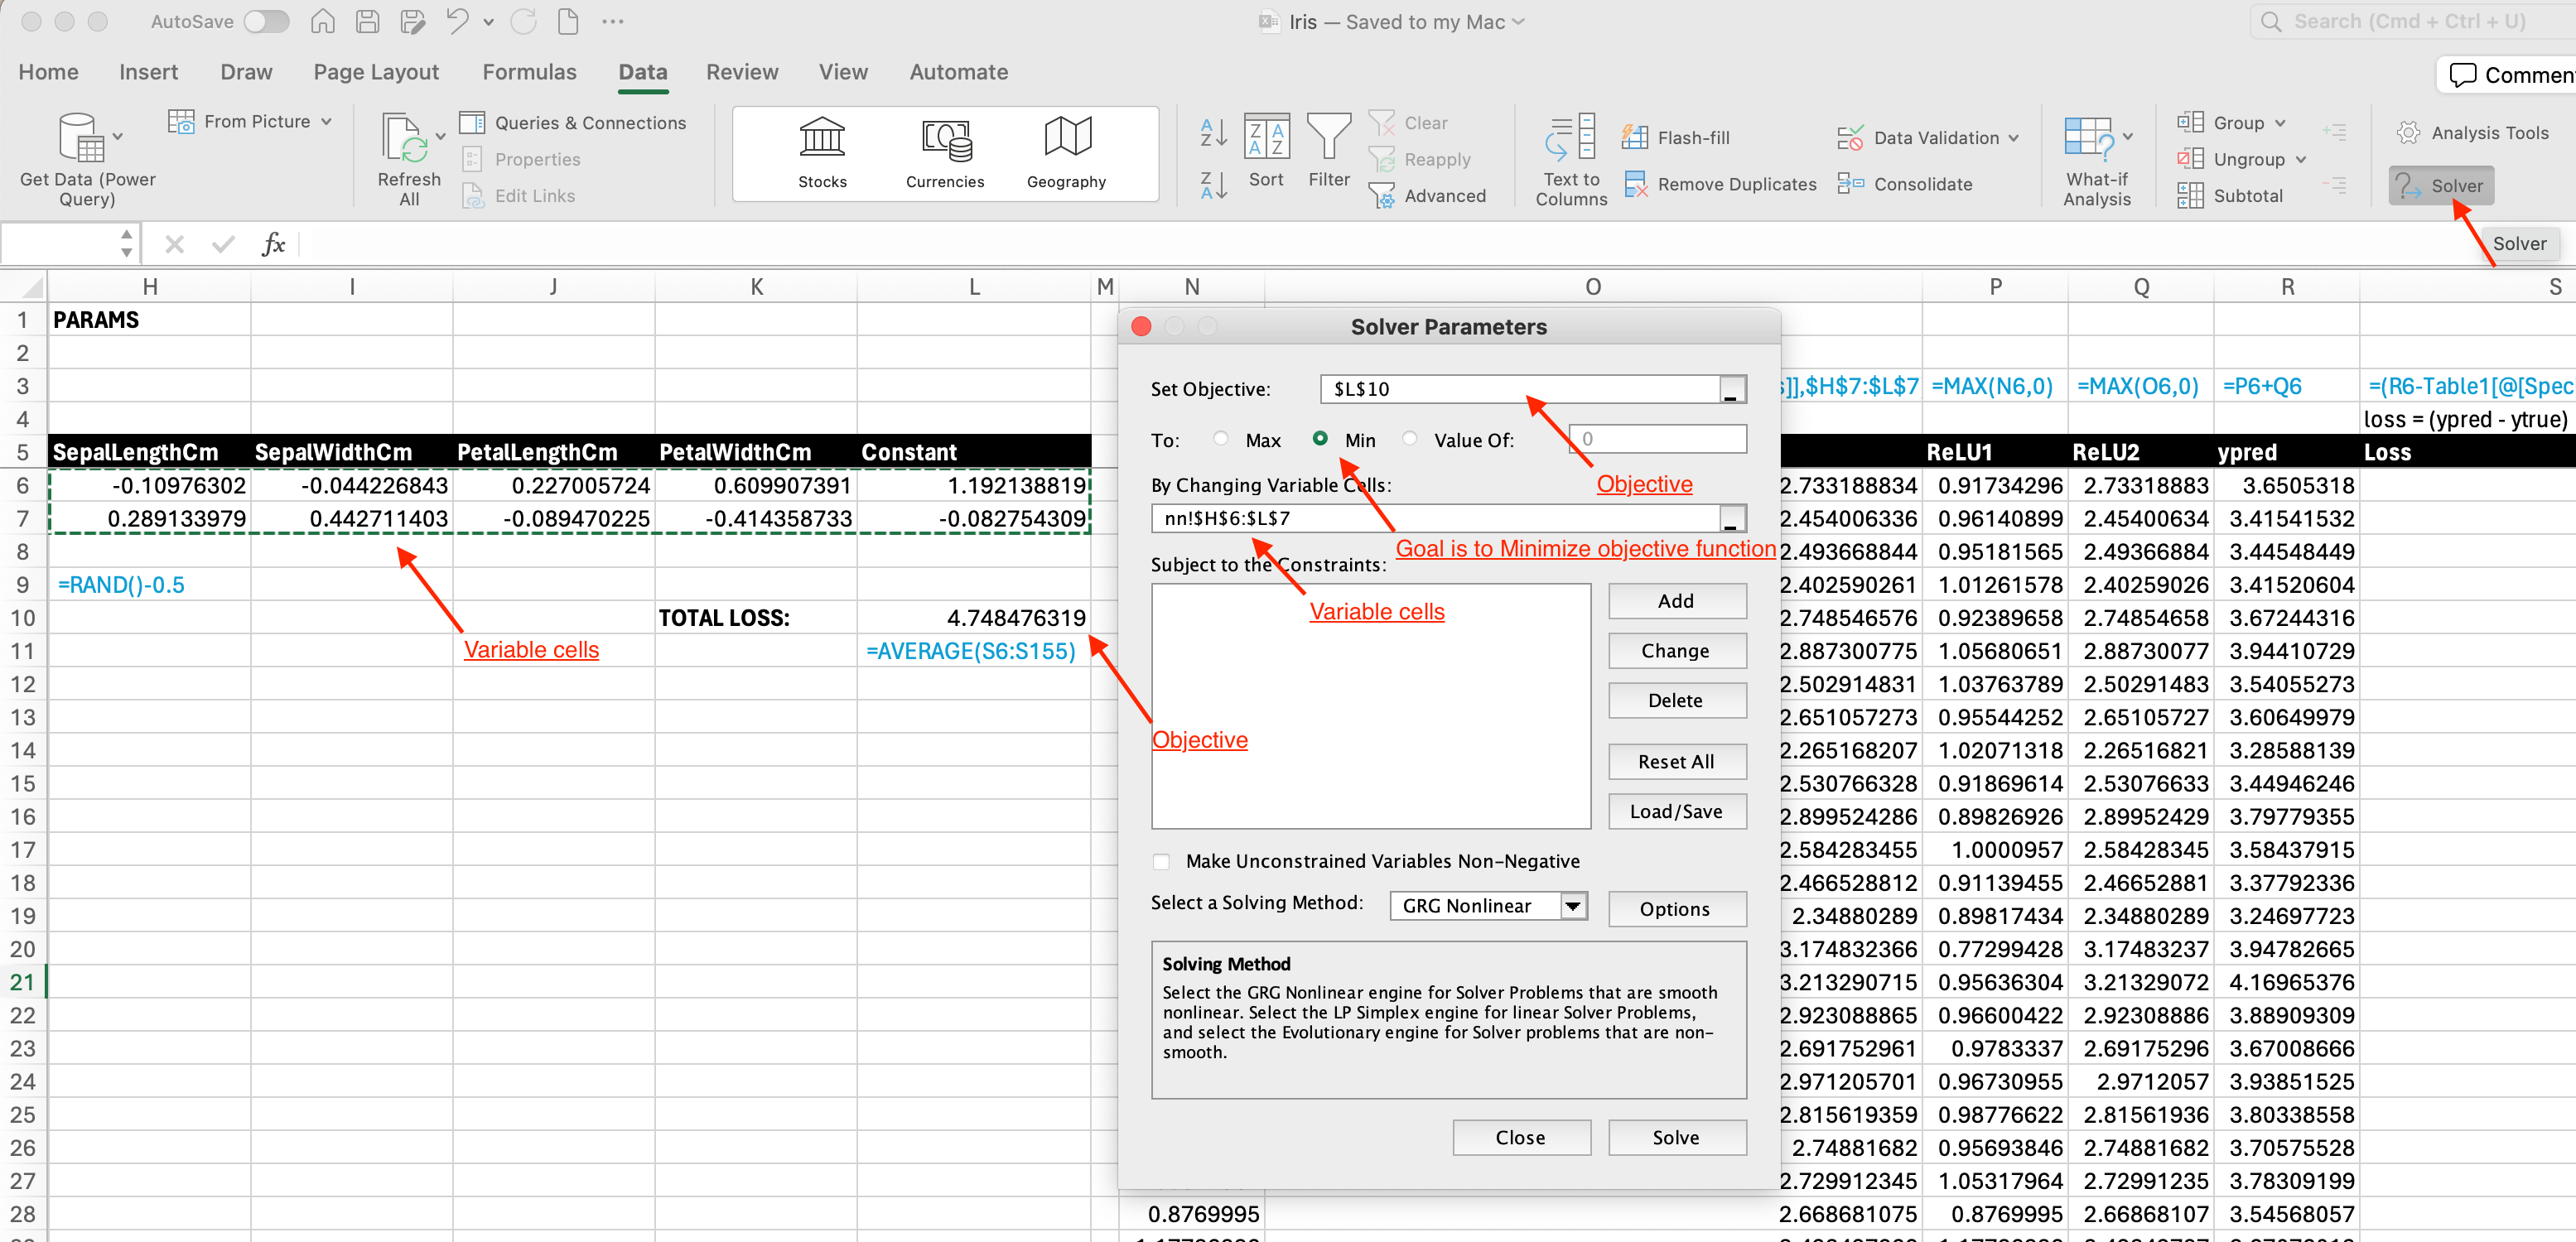Expand the From Picture dropdown arrow

(x=326, y=122)
